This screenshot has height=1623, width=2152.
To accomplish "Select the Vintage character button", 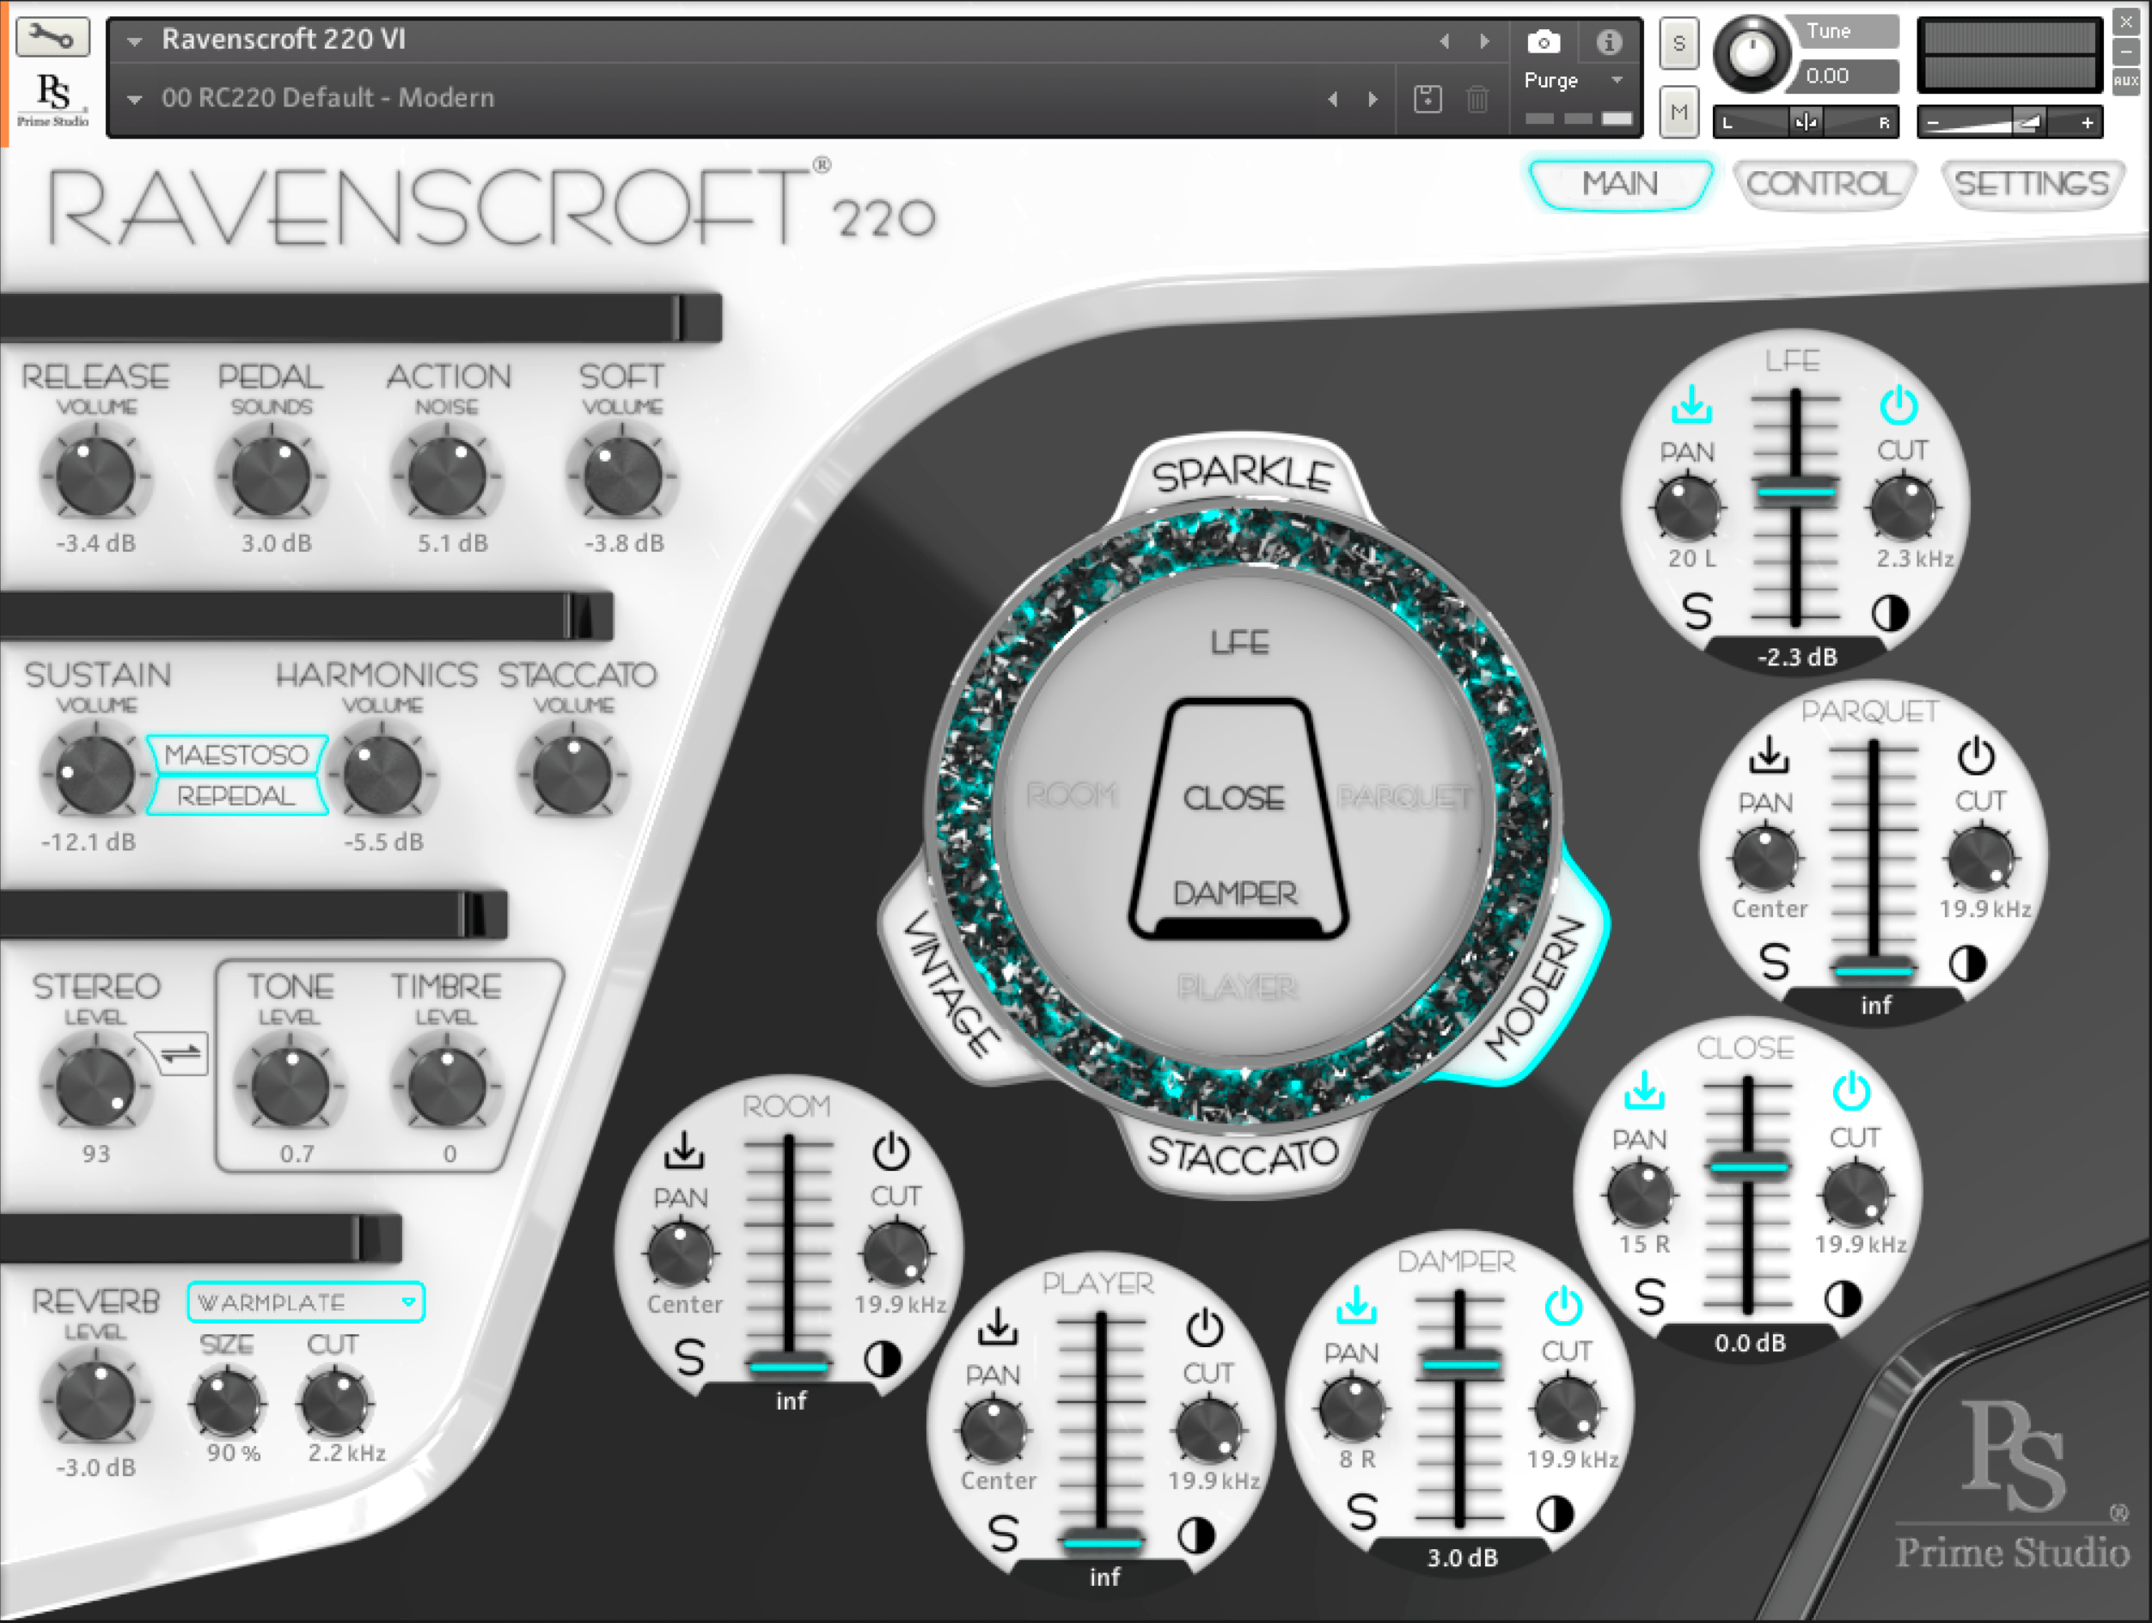I will (949, 984).
